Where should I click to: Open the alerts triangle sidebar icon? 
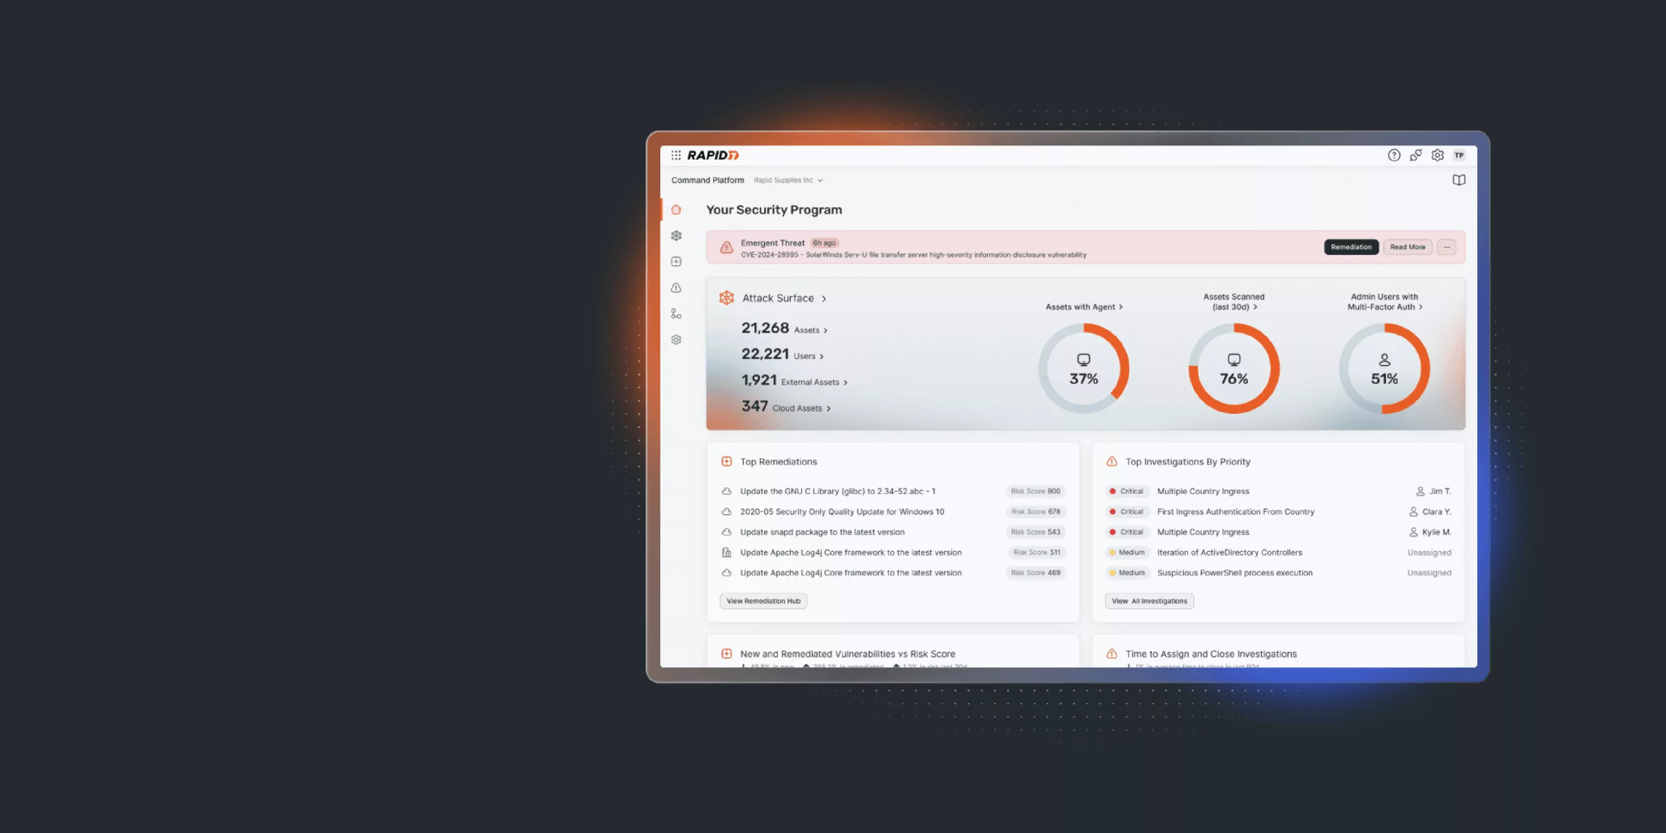(x=676, y=288)
